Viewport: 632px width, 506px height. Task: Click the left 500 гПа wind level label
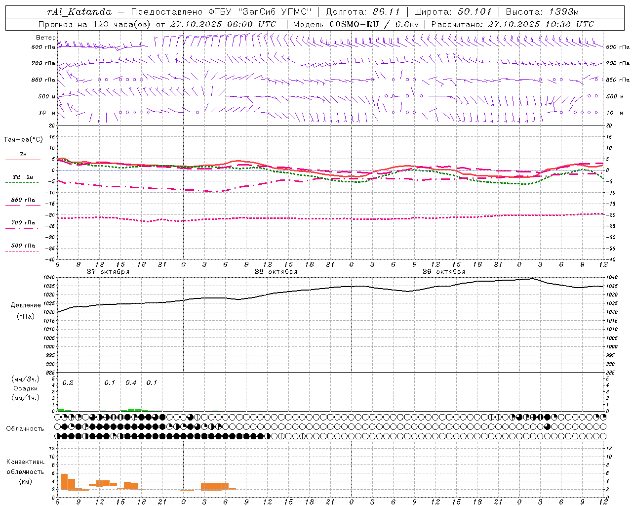click(x=43, y=47)
